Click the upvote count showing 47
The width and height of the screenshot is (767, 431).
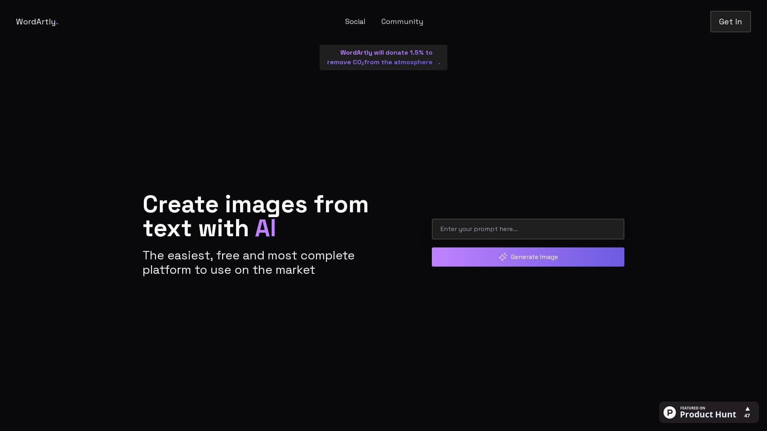(747, 416)
